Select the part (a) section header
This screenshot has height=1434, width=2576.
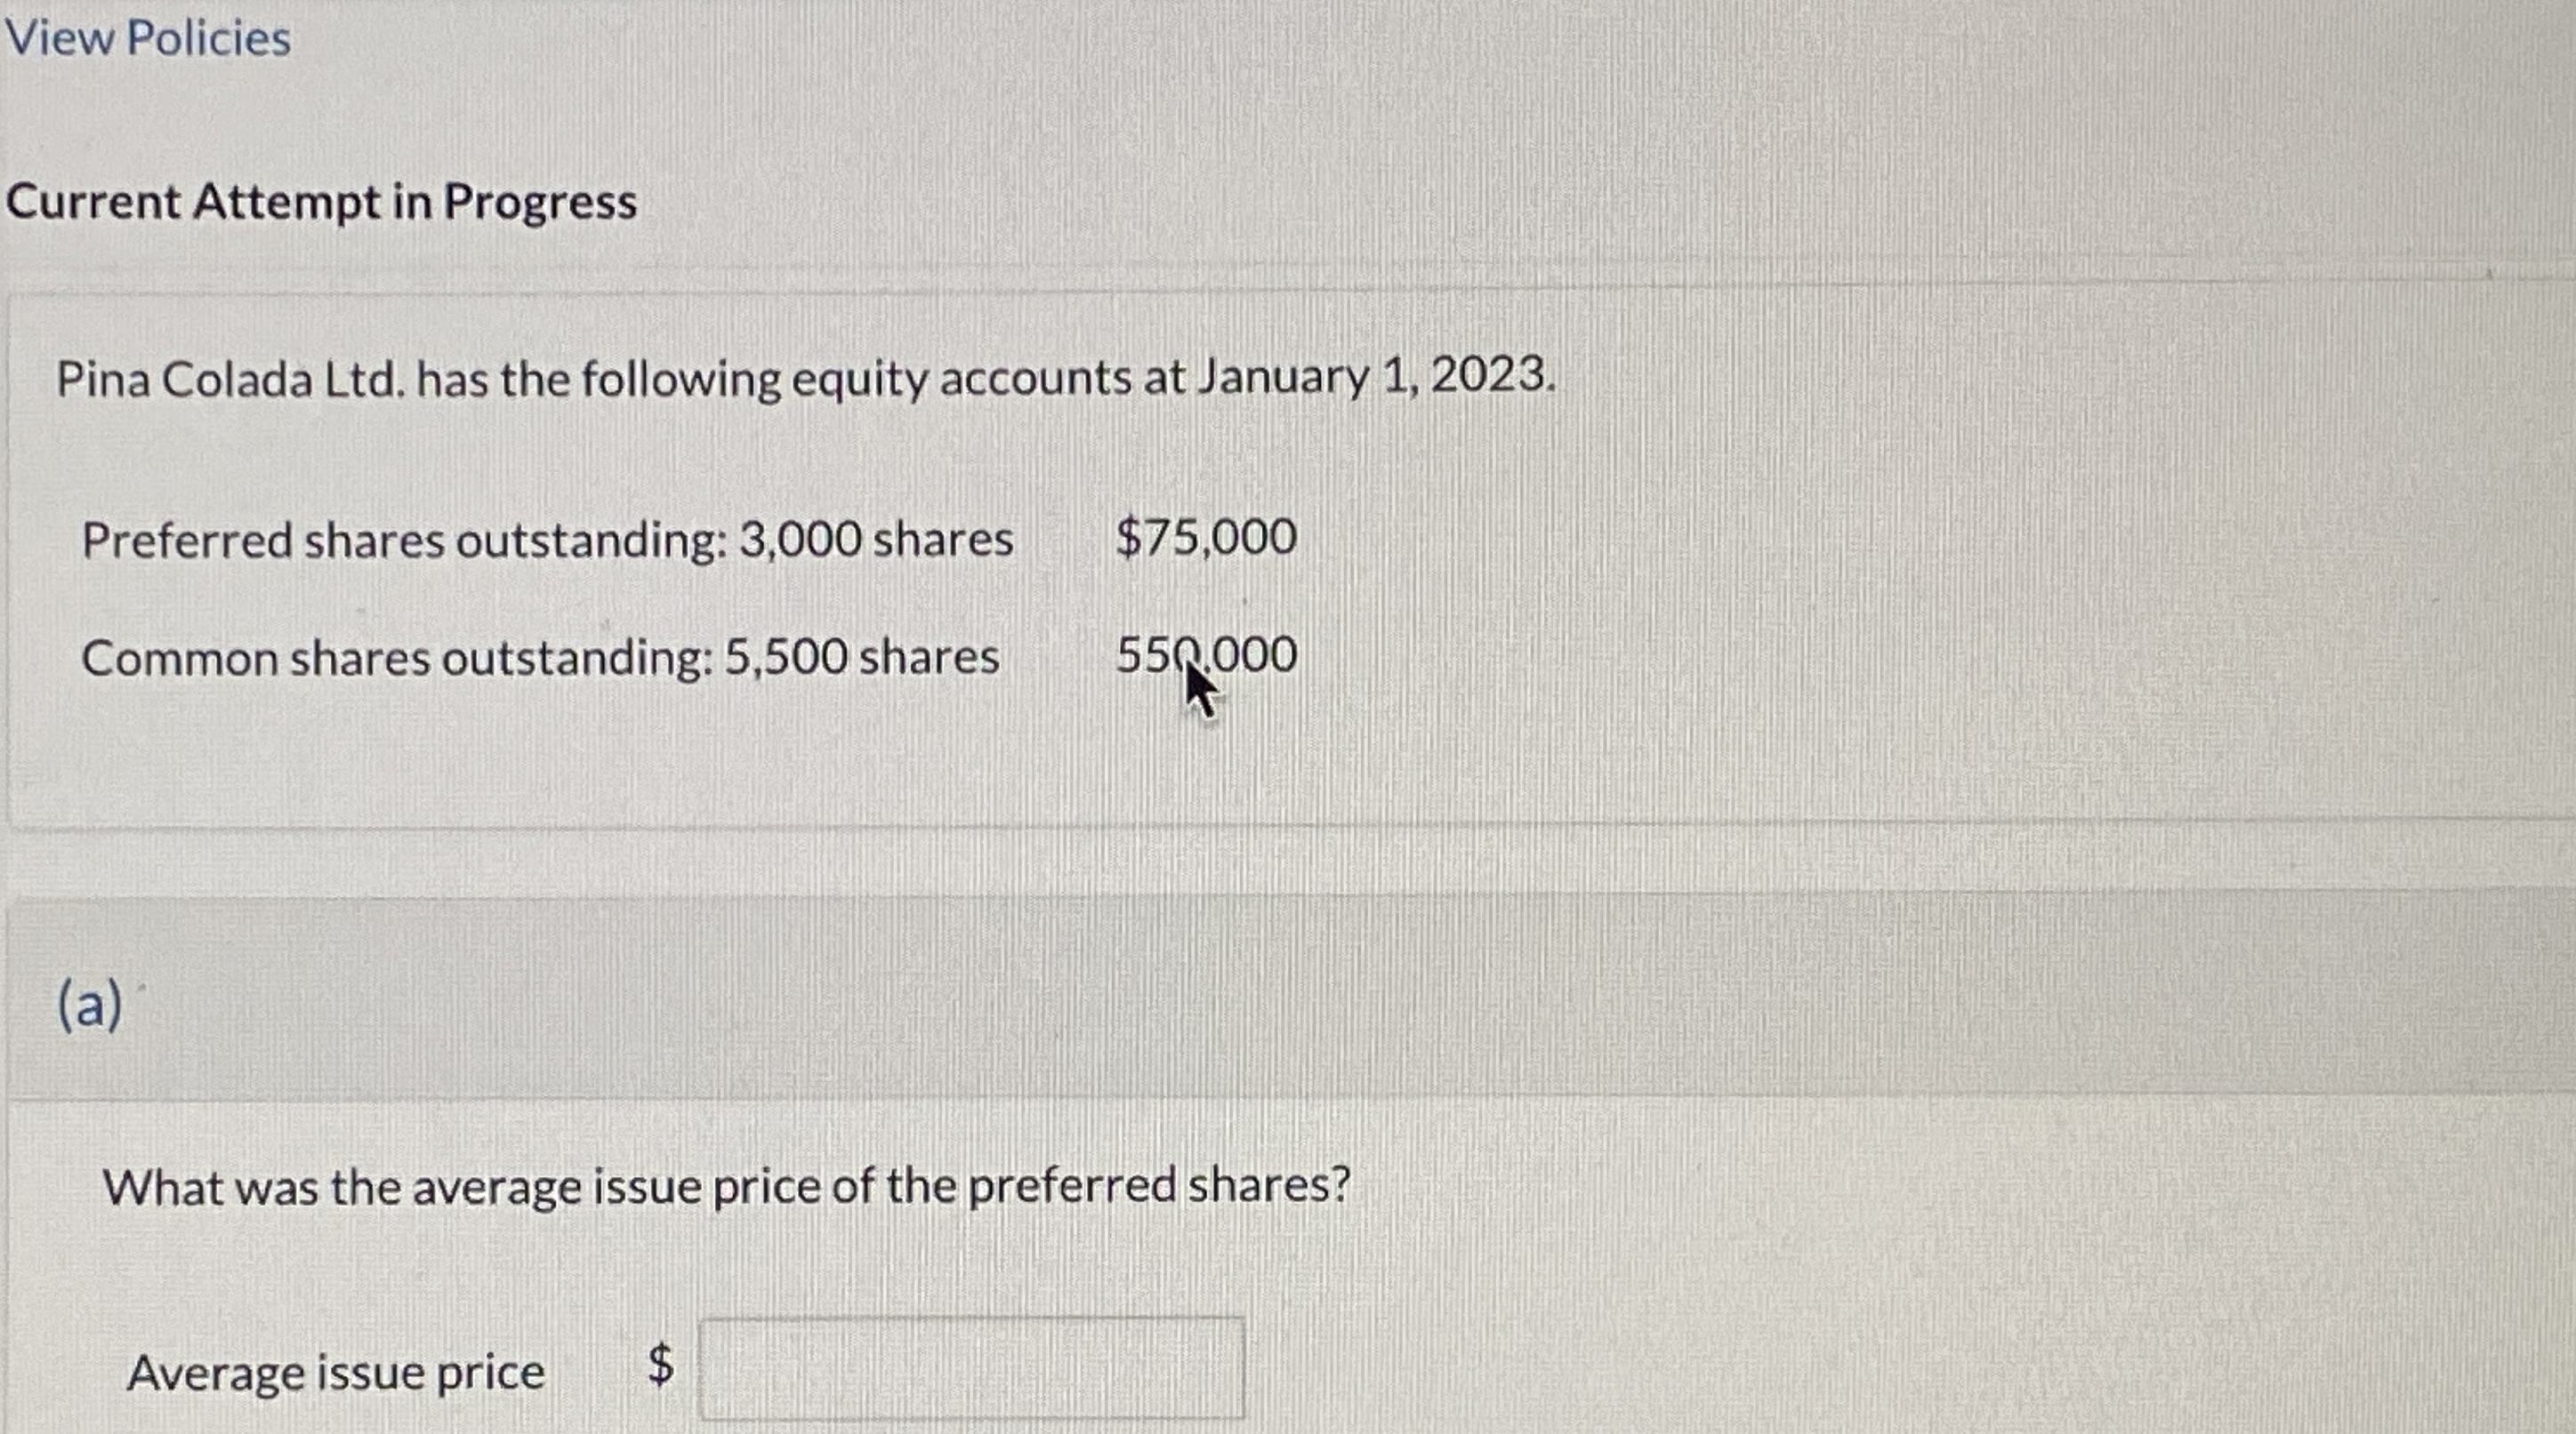coord(90,1005)
